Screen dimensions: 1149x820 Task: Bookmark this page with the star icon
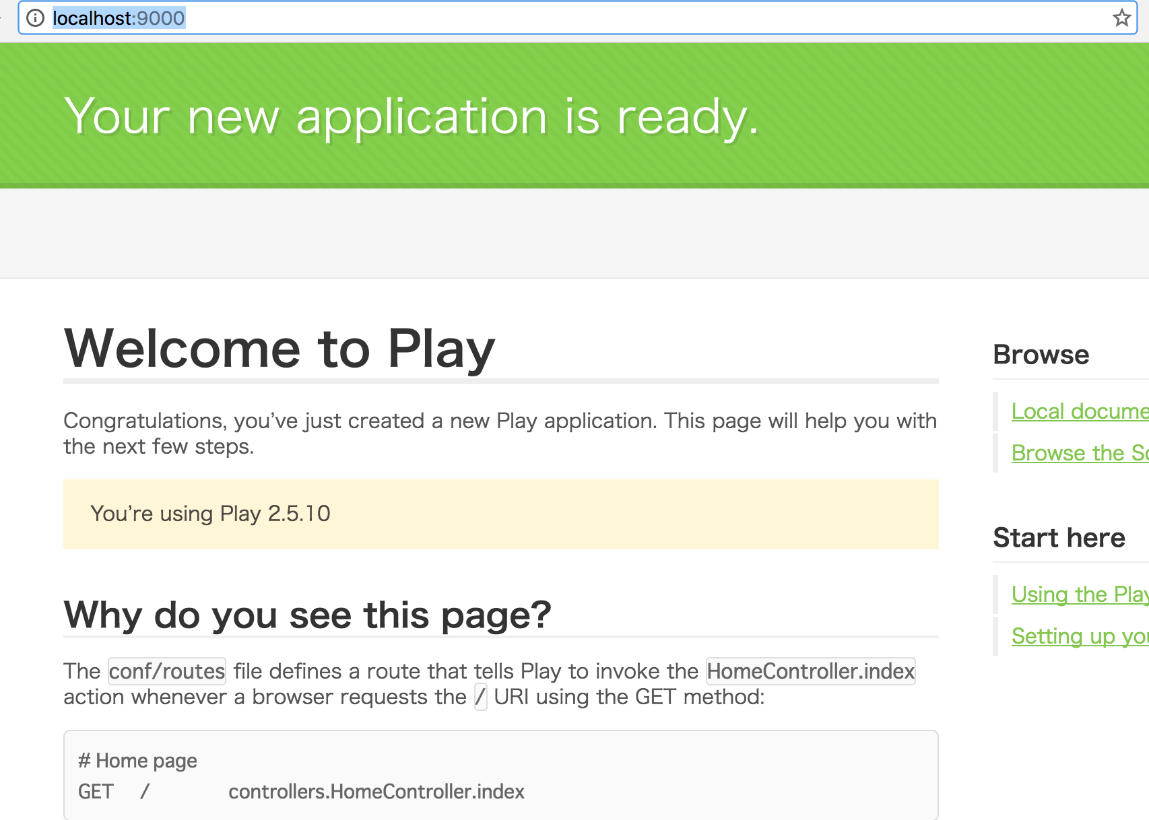[x=1121, y=18]
